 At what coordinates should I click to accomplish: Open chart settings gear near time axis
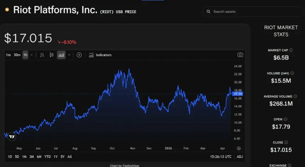(x=239, y=149)
